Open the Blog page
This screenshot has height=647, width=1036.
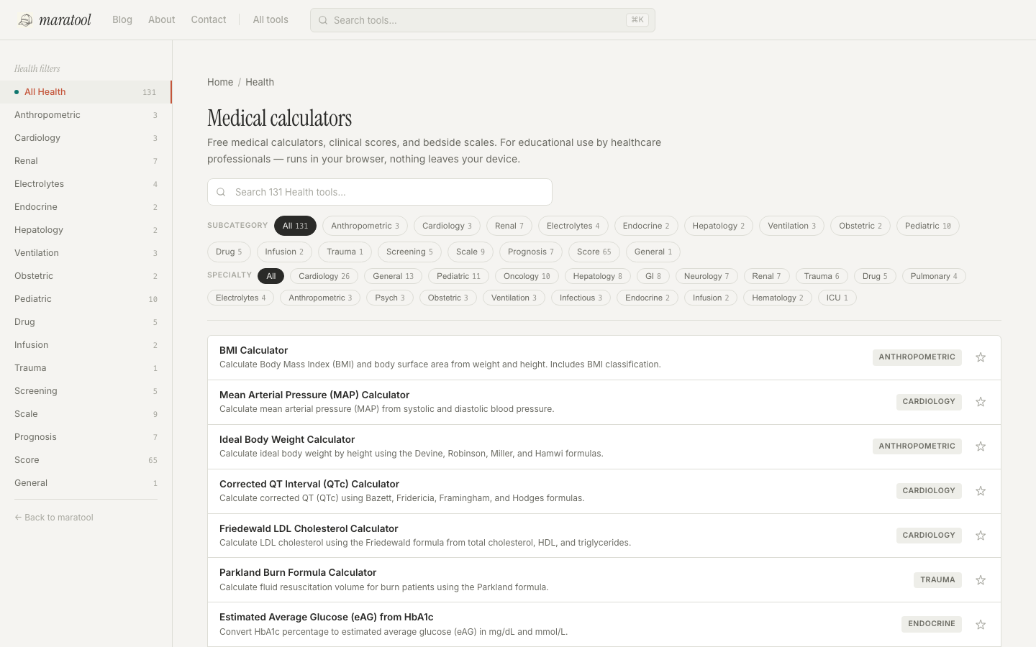tap(122, 19)
